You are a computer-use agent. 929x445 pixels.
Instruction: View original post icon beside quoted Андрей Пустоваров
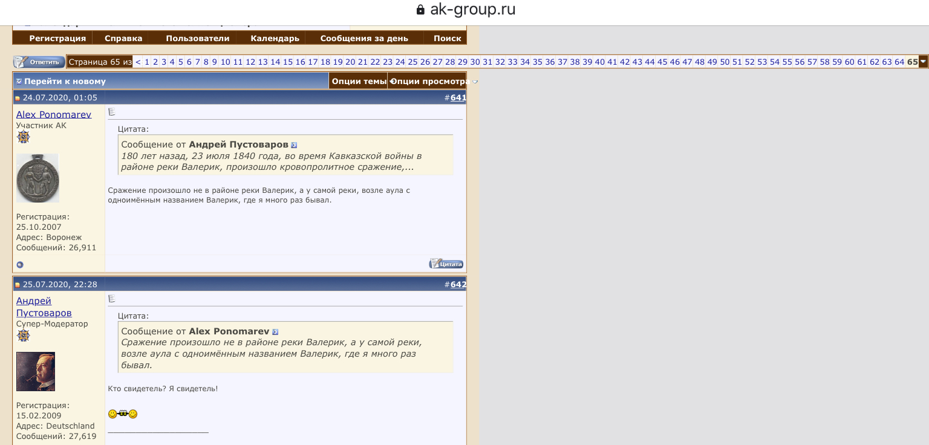click(294, 145)
